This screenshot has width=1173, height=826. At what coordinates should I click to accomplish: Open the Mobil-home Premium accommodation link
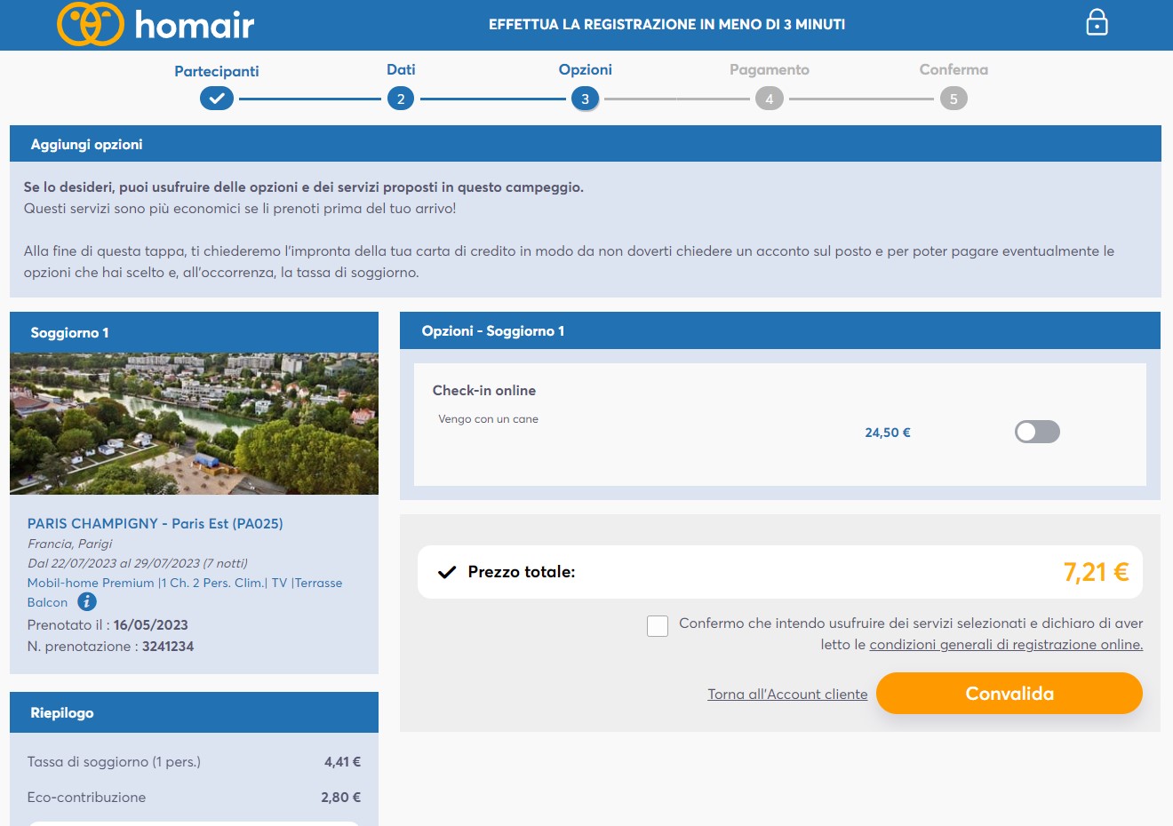coord(184,583)
